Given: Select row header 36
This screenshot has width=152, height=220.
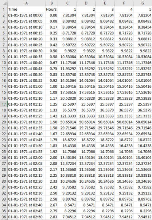Looking at the screenshot, I should tap(4, 217).
